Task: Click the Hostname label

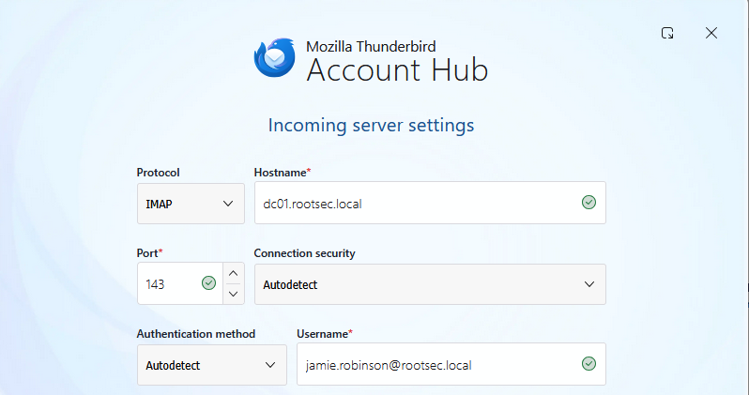Action: click(283, 173)
